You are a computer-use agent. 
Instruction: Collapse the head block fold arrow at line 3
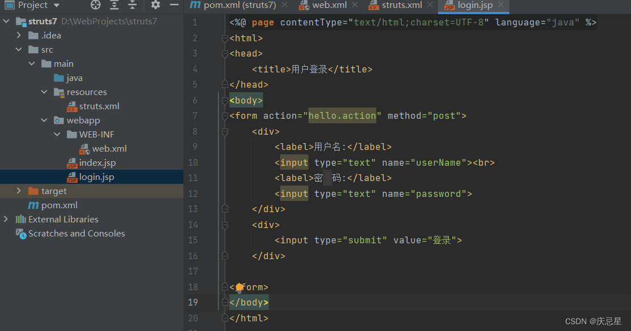[225, 53]
